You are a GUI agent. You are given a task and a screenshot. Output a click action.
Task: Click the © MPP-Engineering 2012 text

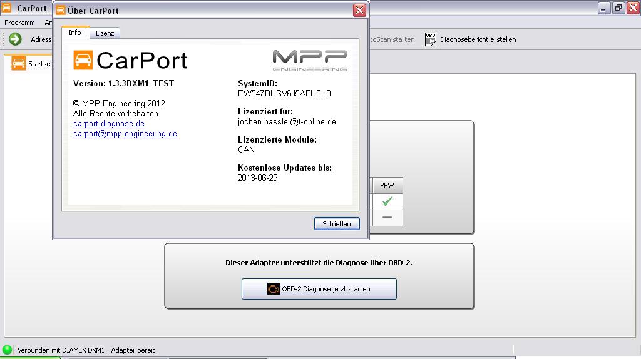click(119, 103)
